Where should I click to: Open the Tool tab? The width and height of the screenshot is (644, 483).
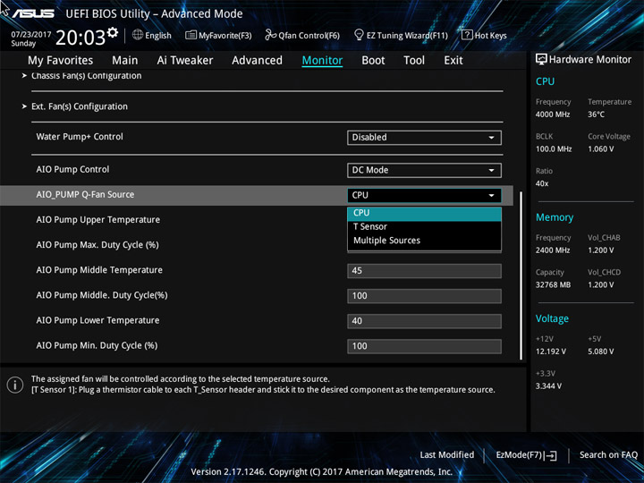click(414, 61)
